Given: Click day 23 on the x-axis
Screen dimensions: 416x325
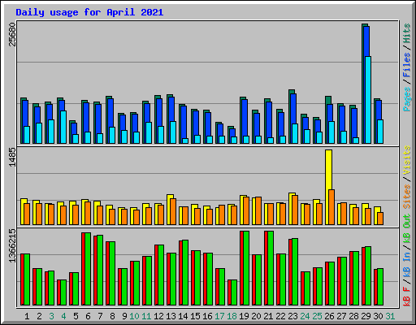Looking at the screenshot, I should 292,316.
